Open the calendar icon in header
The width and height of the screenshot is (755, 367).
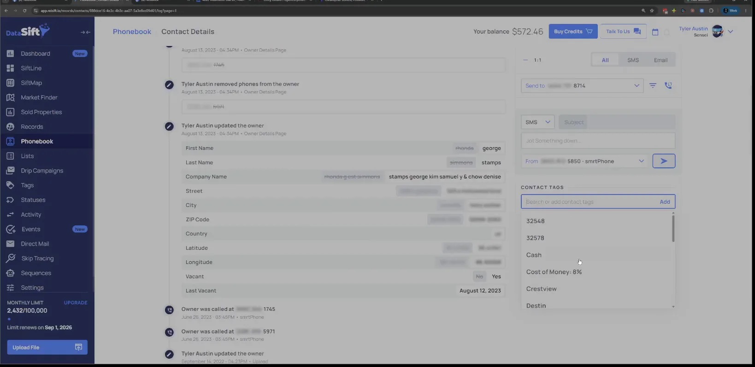[x=655, y=32]
